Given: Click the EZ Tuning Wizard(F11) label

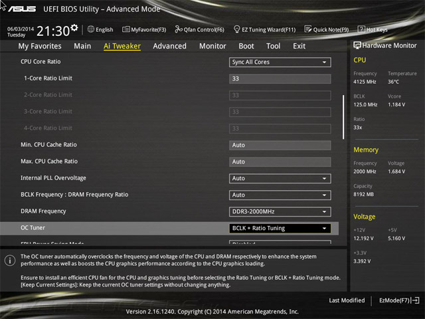Looking at the screenshot, I should (268, 29).
